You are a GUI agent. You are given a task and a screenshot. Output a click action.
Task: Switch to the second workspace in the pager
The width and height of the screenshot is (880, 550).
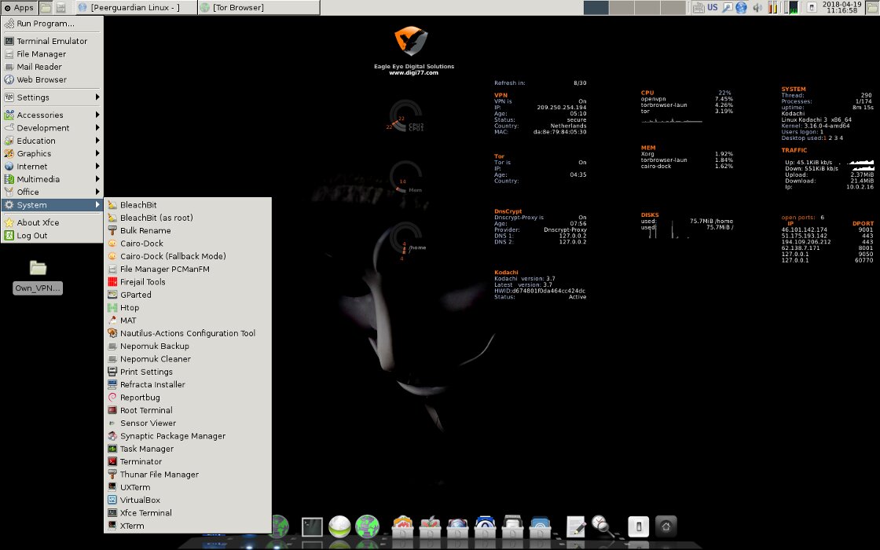point(621,8)
